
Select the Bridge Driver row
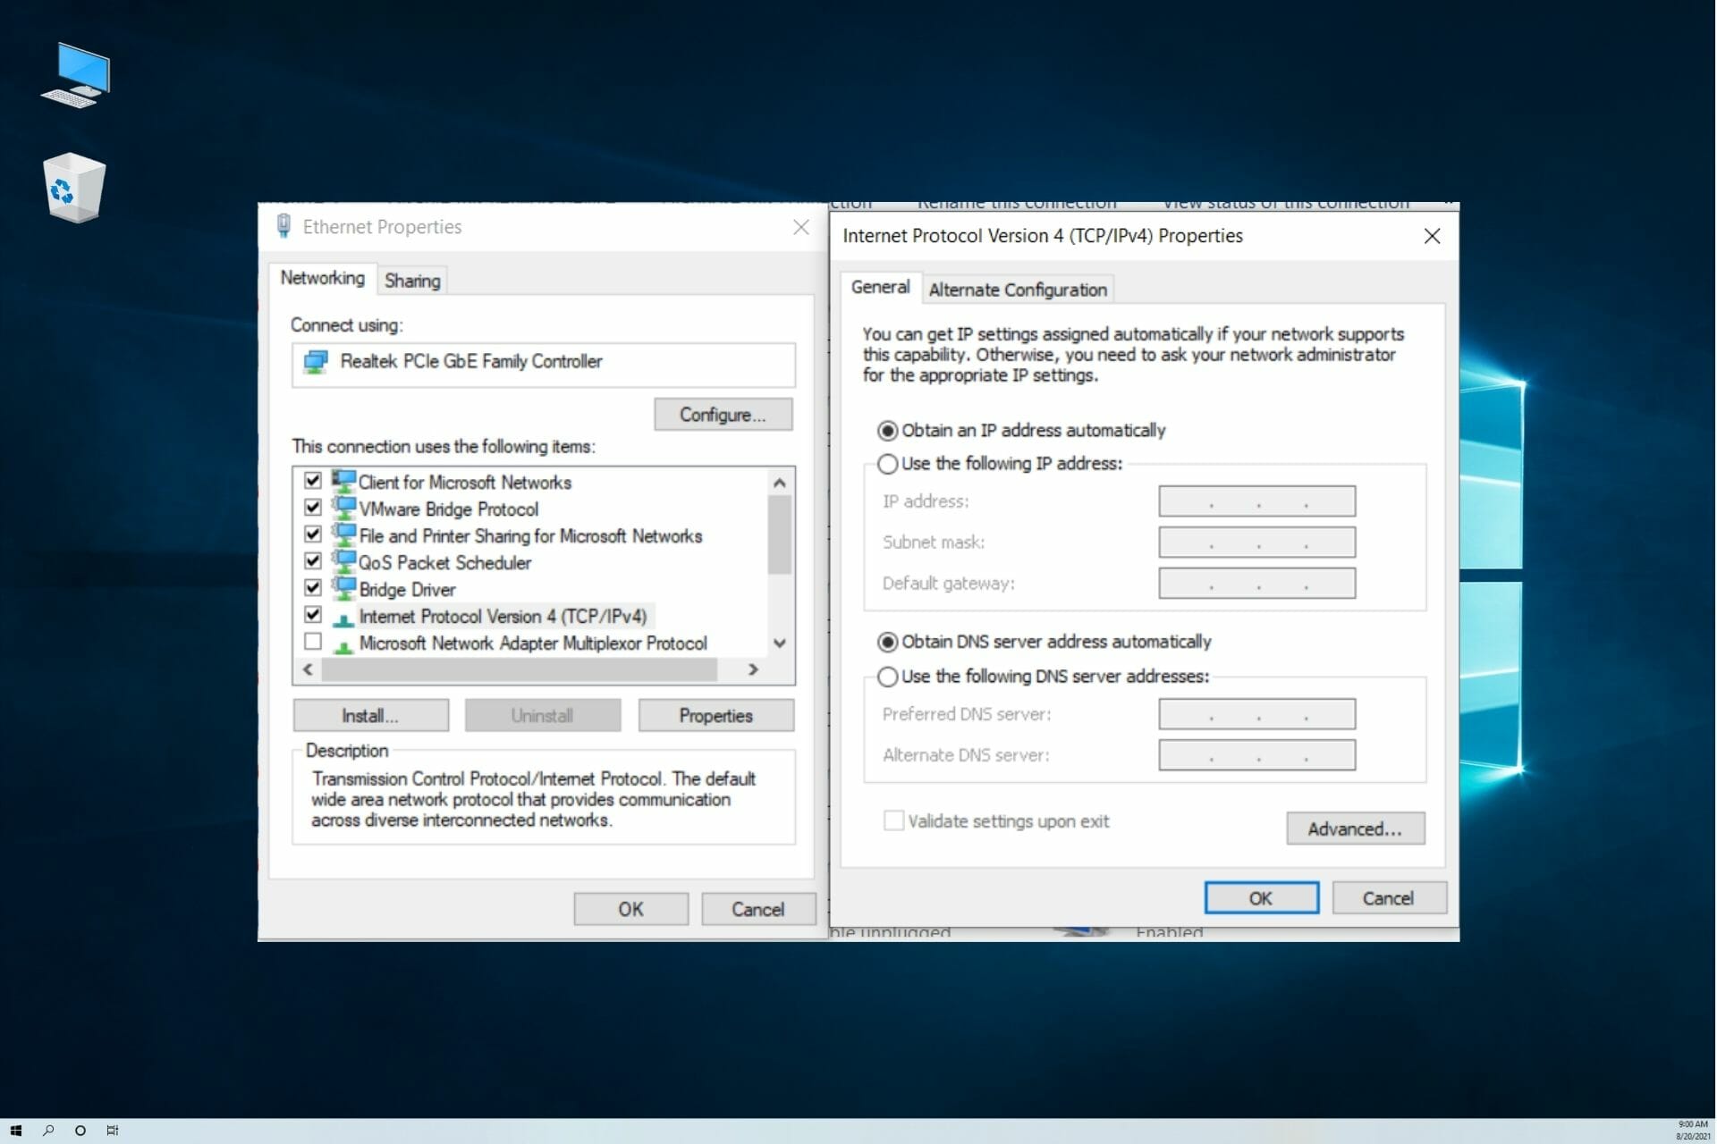pyautogui.click(x=407, y=590)
